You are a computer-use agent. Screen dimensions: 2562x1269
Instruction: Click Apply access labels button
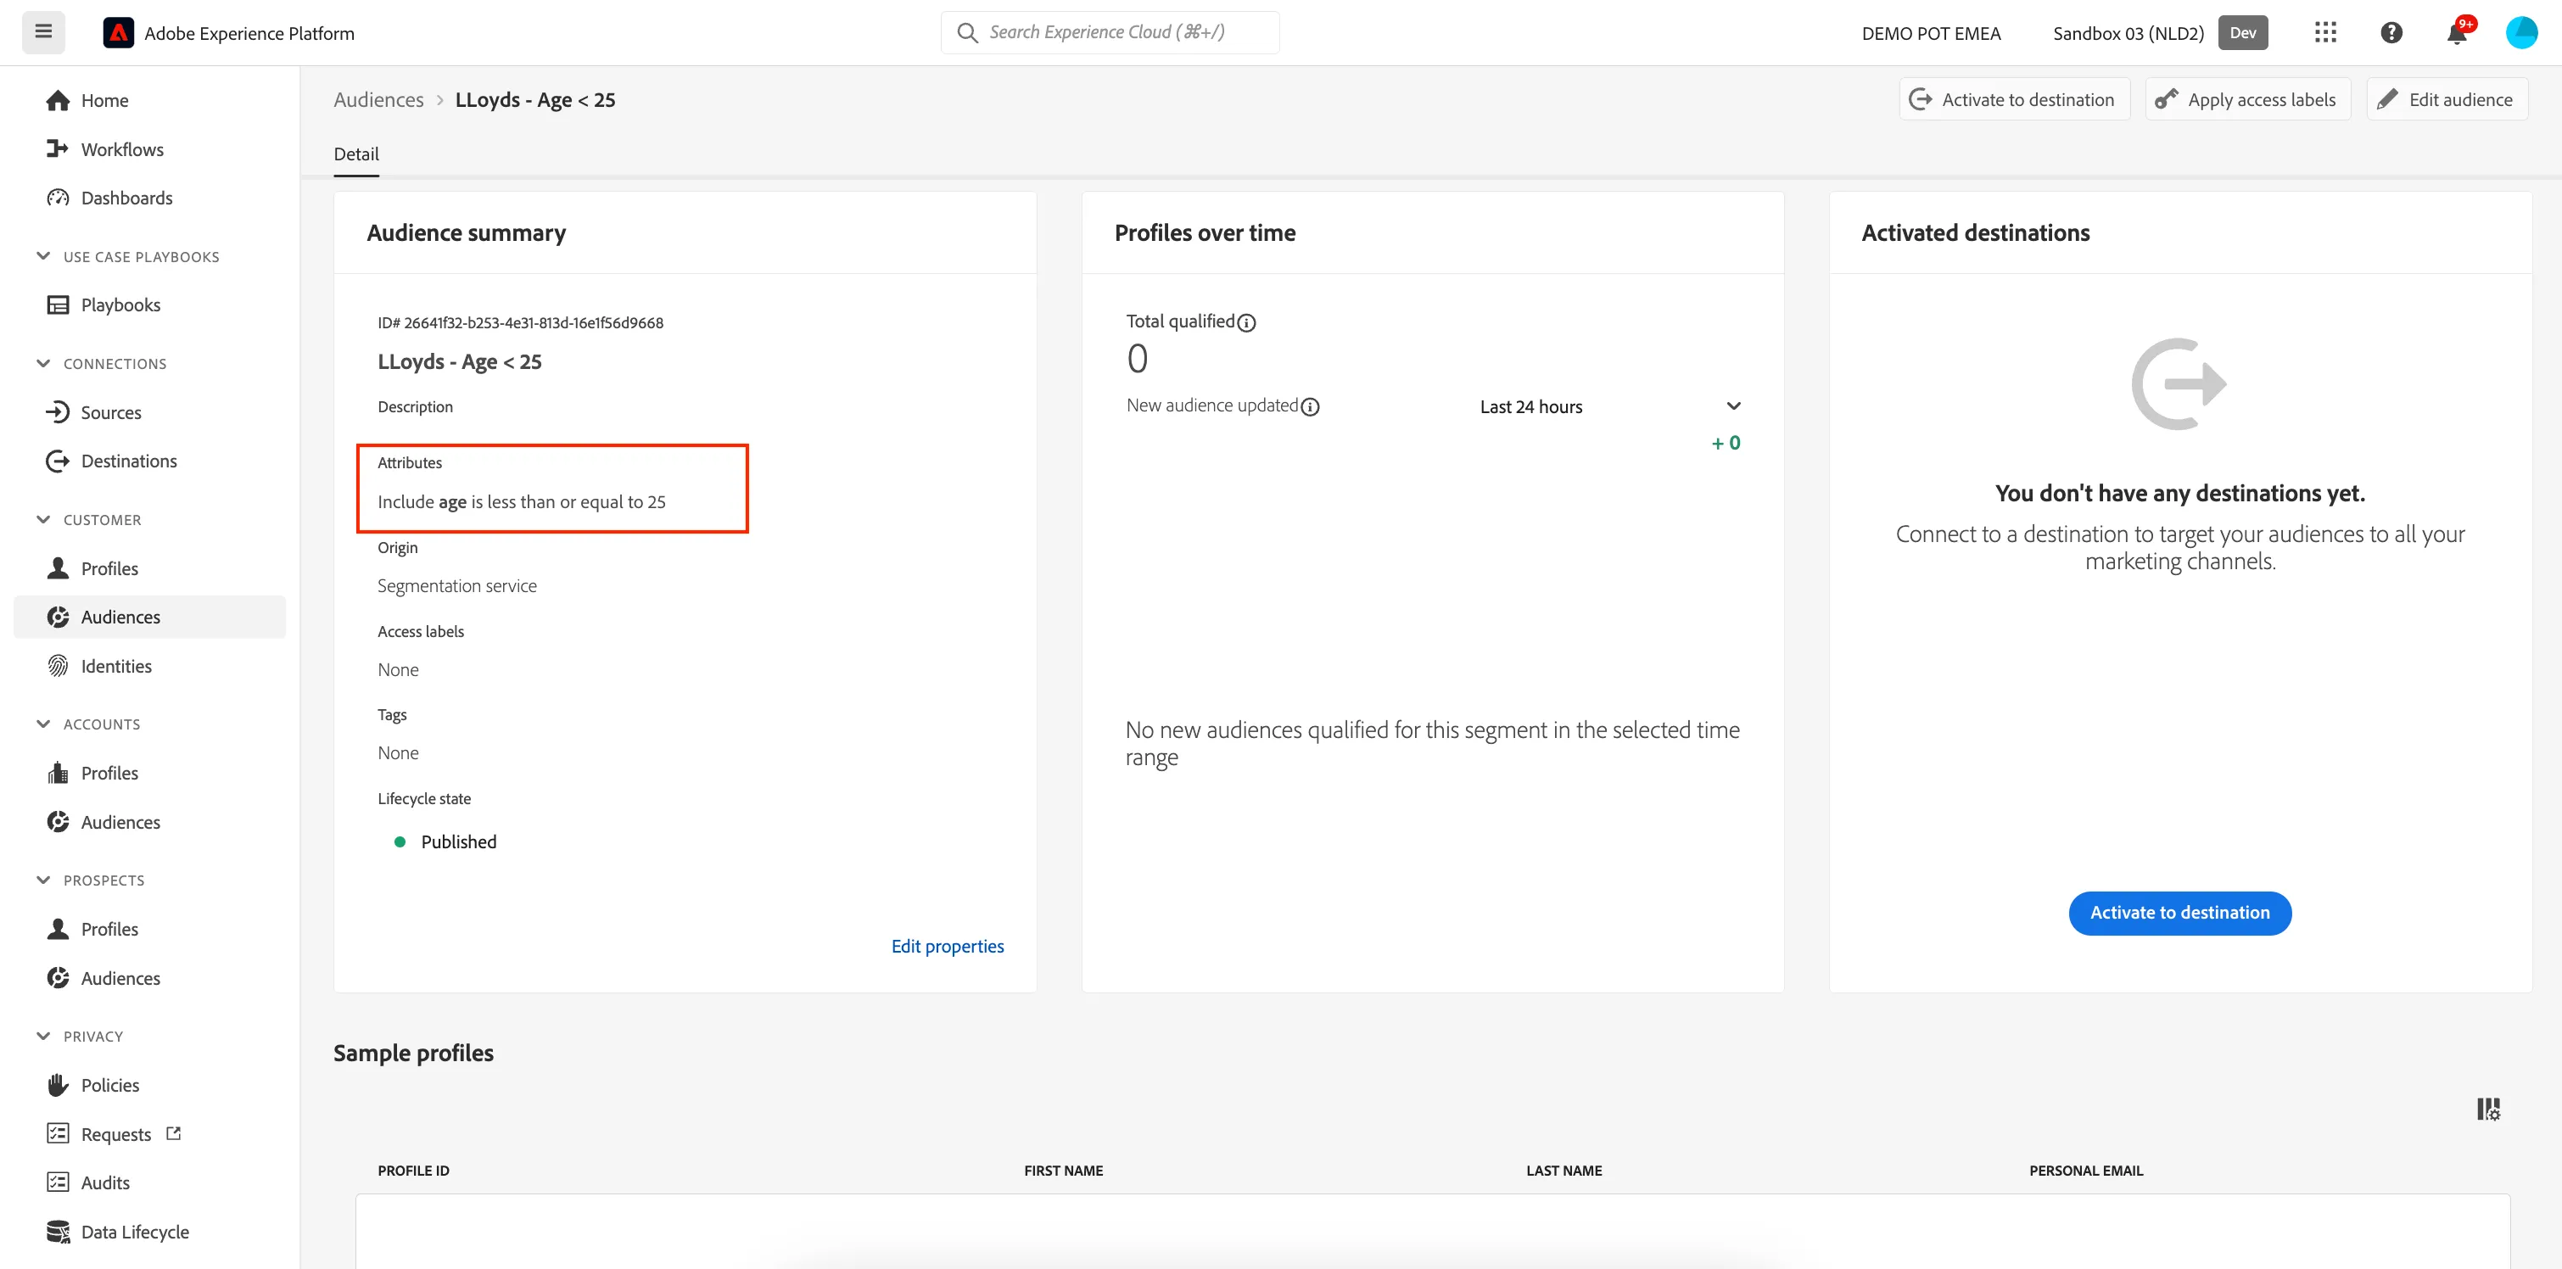pyautogui.click(x=2246, y=99)
